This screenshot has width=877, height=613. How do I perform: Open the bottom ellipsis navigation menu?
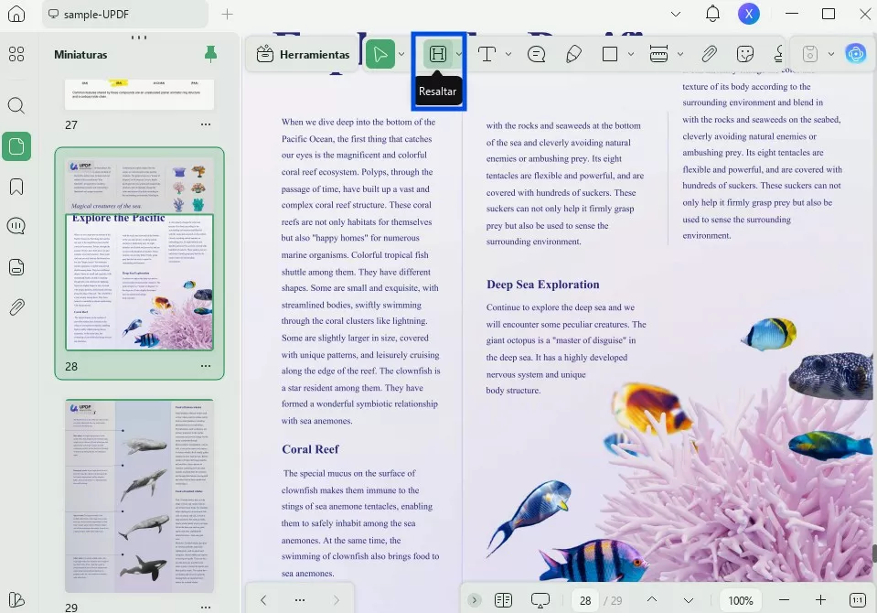coord(300,600)
